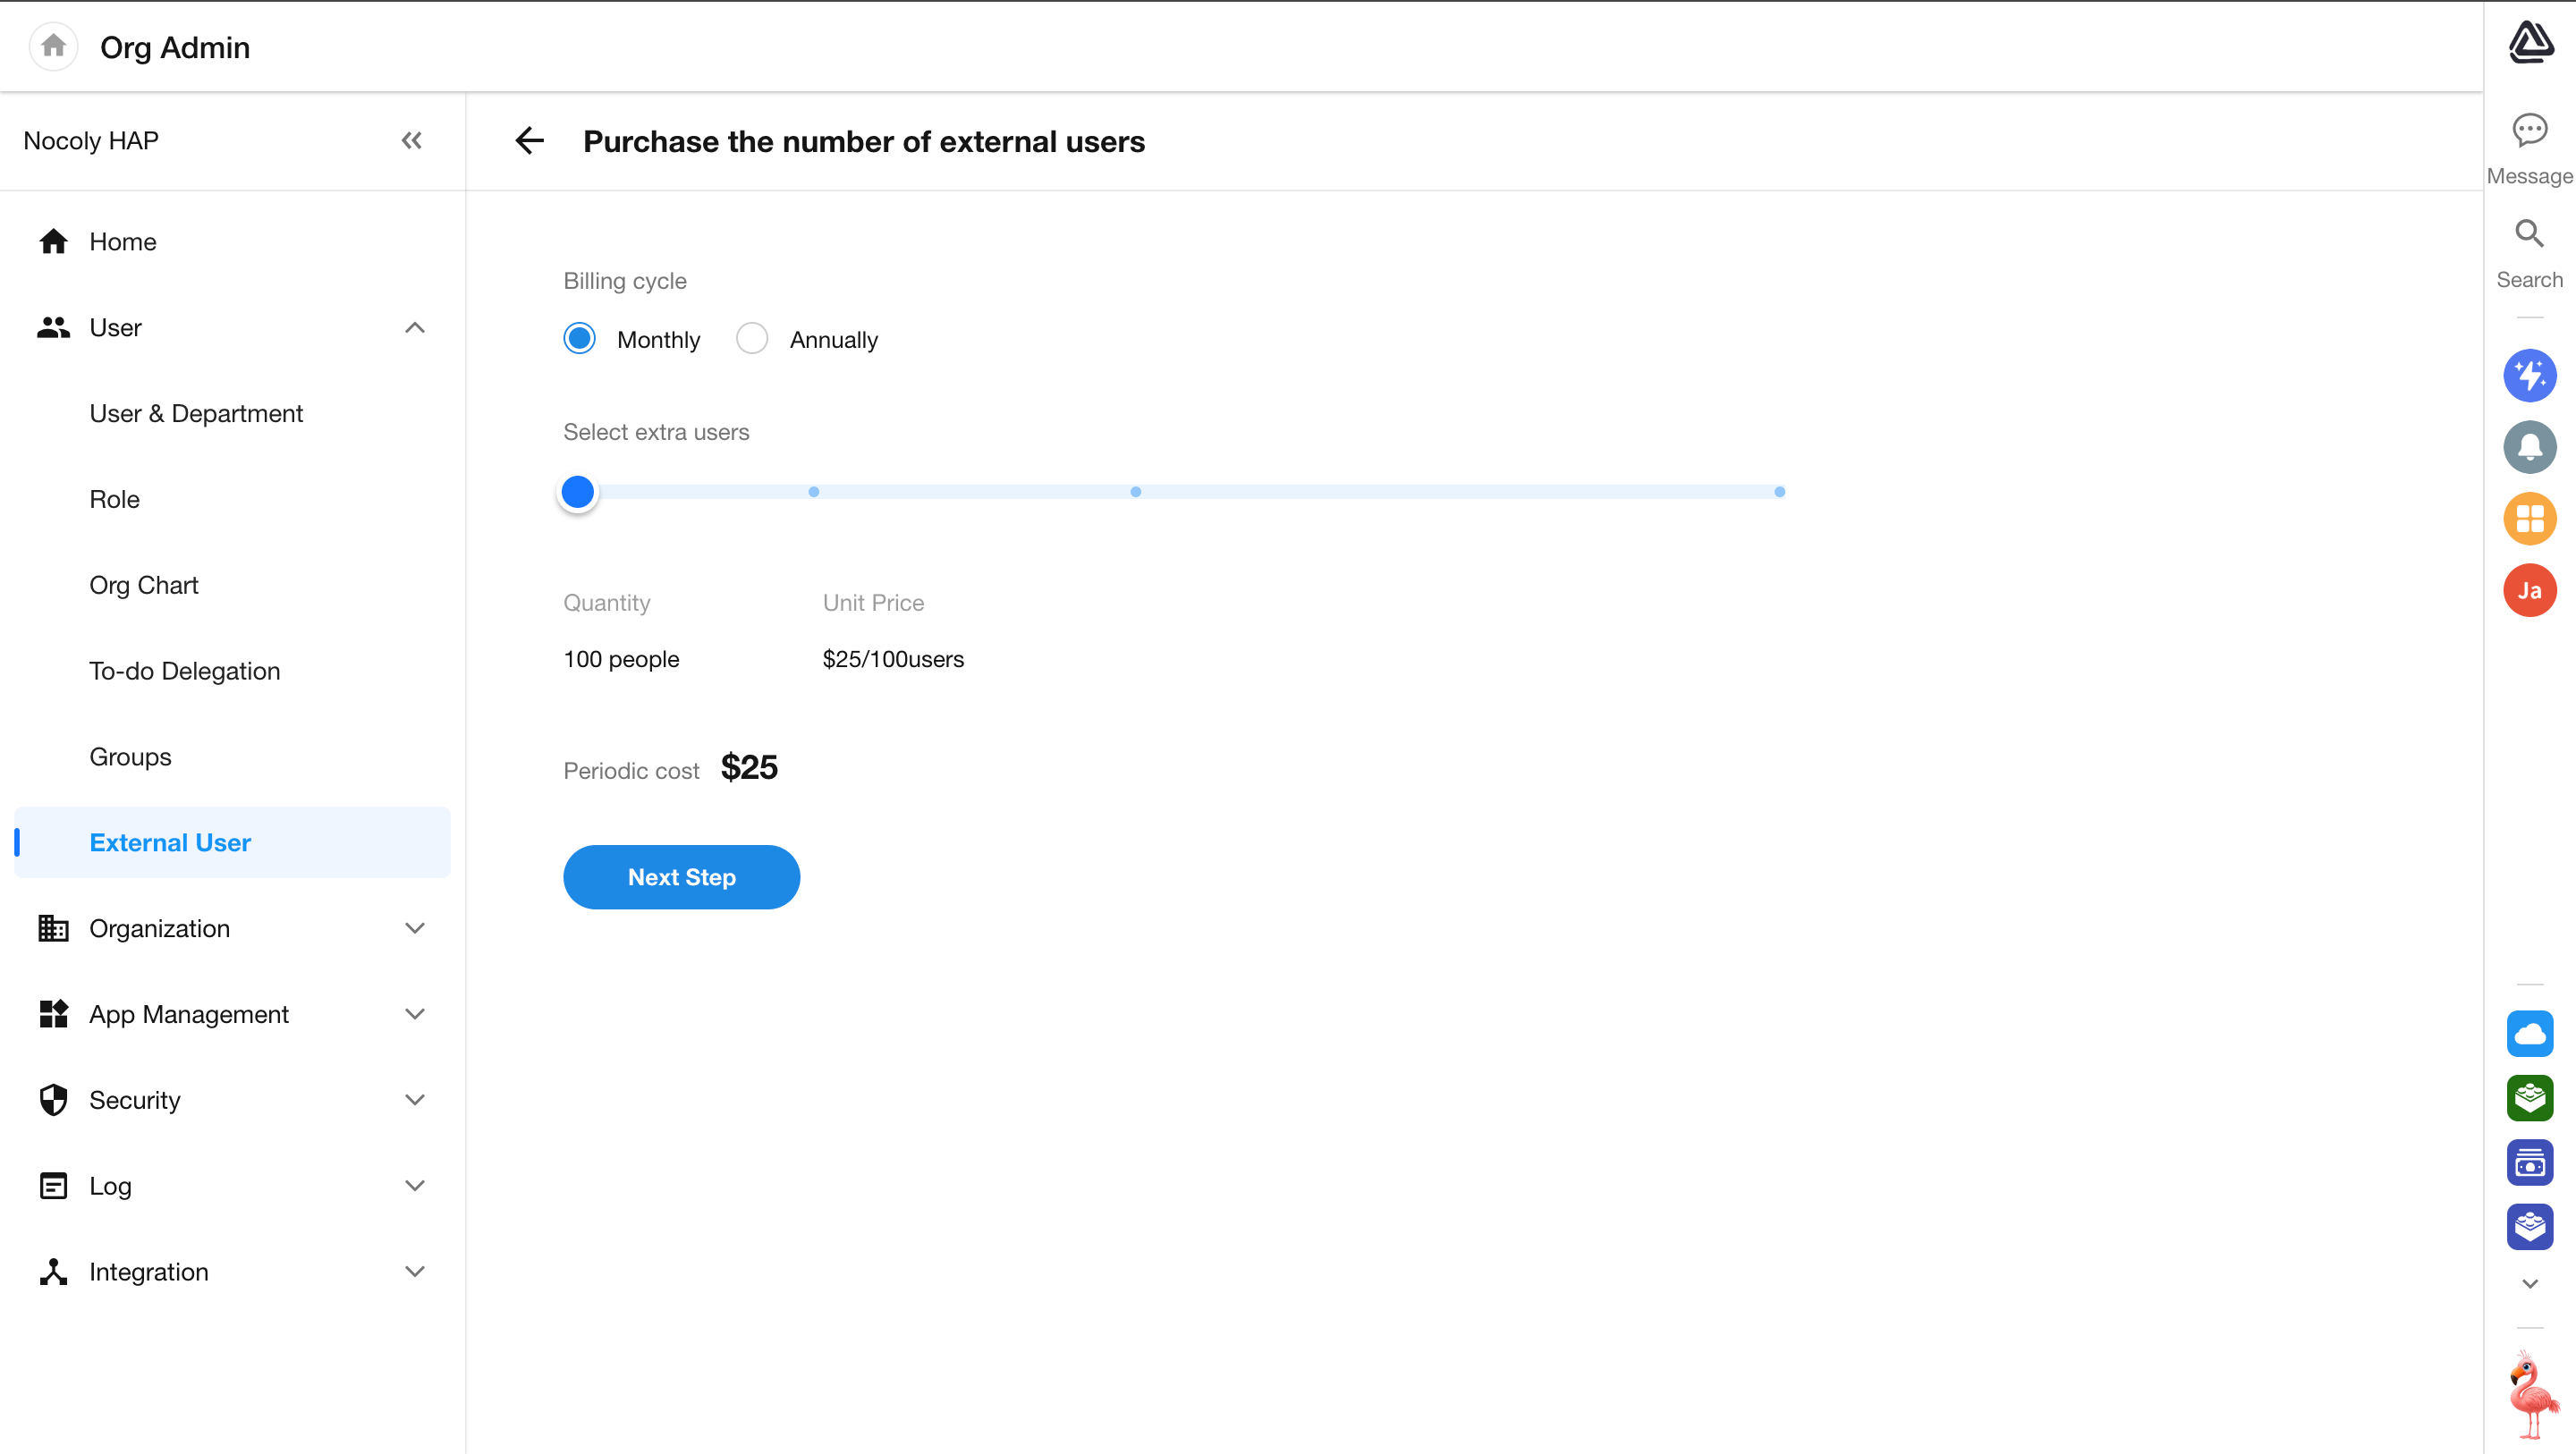This screenshot has width=2576, height=1454.
Task: Collapse the User menu section
Action: [415, 328]
